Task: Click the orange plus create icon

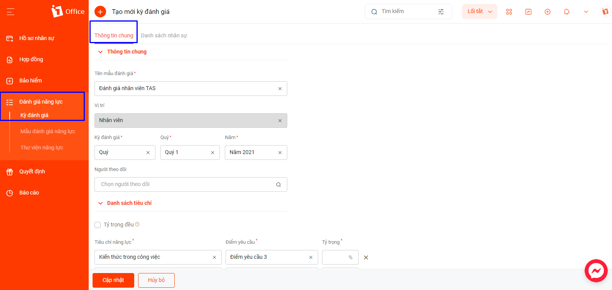Action: [100, 12]
